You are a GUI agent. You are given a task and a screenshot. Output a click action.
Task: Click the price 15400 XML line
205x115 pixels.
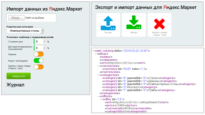click(121, 105)
